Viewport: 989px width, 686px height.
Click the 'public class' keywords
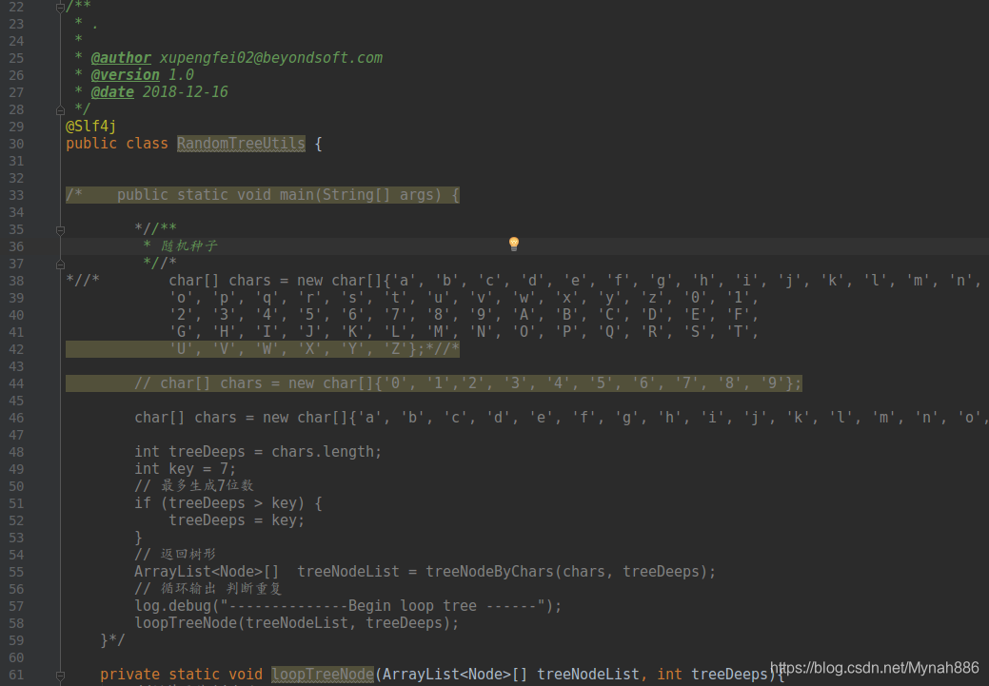pos(117,144)
